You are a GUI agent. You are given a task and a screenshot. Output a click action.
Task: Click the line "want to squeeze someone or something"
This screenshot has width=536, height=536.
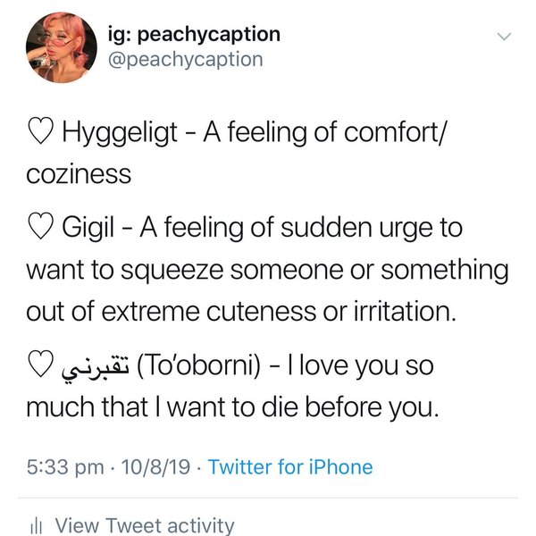[x=267, y=268]
